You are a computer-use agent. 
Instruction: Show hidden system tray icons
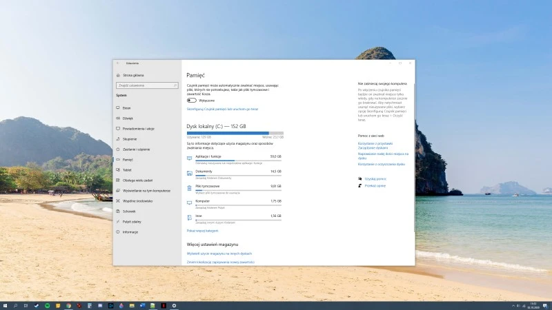point(513,306)
